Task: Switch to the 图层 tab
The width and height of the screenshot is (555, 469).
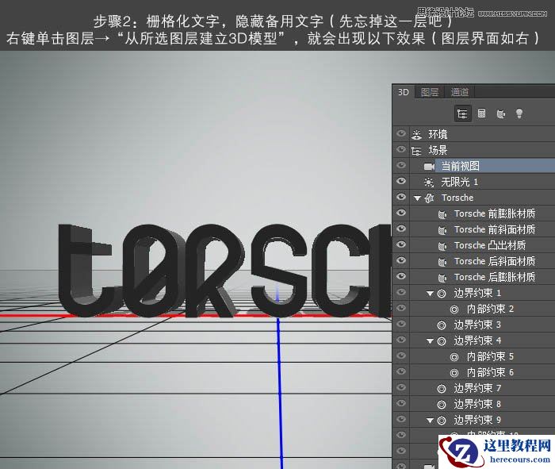Action: click(430, 92)
